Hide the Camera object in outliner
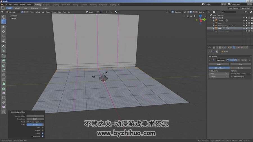The image size is (253, 142). pos(244,20)
